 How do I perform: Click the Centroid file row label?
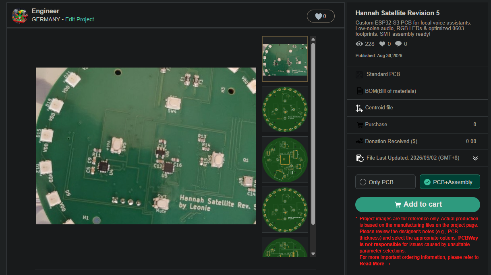379,108
